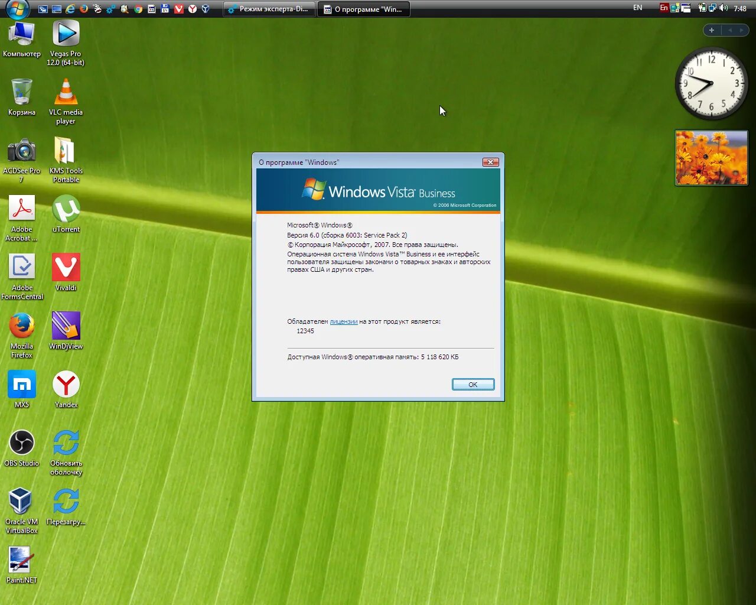Viewport: 756px width, 605px height.
Task: Open OBS Studio desktop shortcut
Action: pyautogui.click(x=22, y=448)
